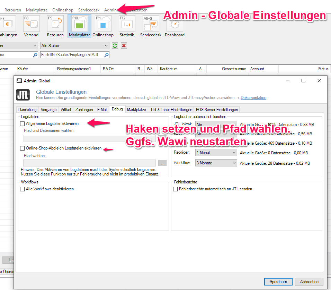
Task: Enable Online-Shop-Abgleich Logdateien aktivieren
Action: point(23,148)
